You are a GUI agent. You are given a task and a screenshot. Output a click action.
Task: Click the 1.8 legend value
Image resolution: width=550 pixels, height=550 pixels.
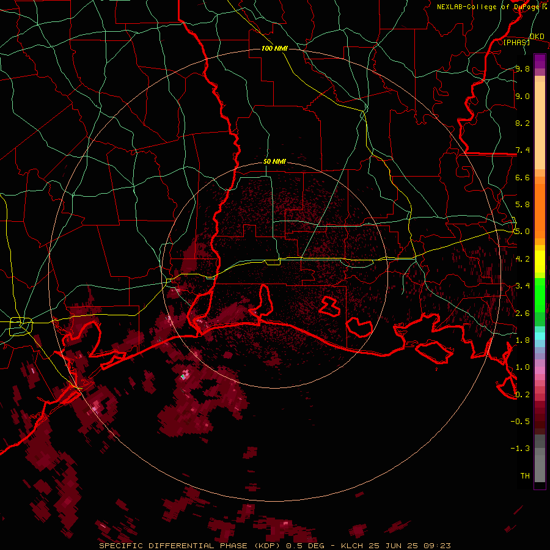pos(522,340)
